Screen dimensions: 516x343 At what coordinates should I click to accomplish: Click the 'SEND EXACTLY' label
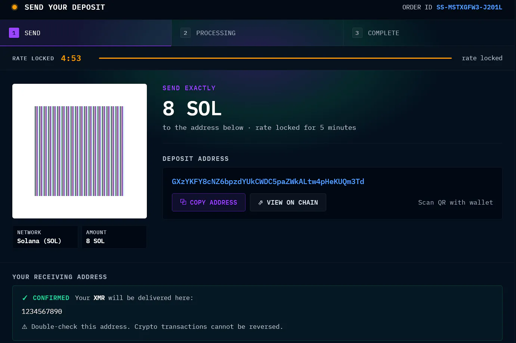189,88
